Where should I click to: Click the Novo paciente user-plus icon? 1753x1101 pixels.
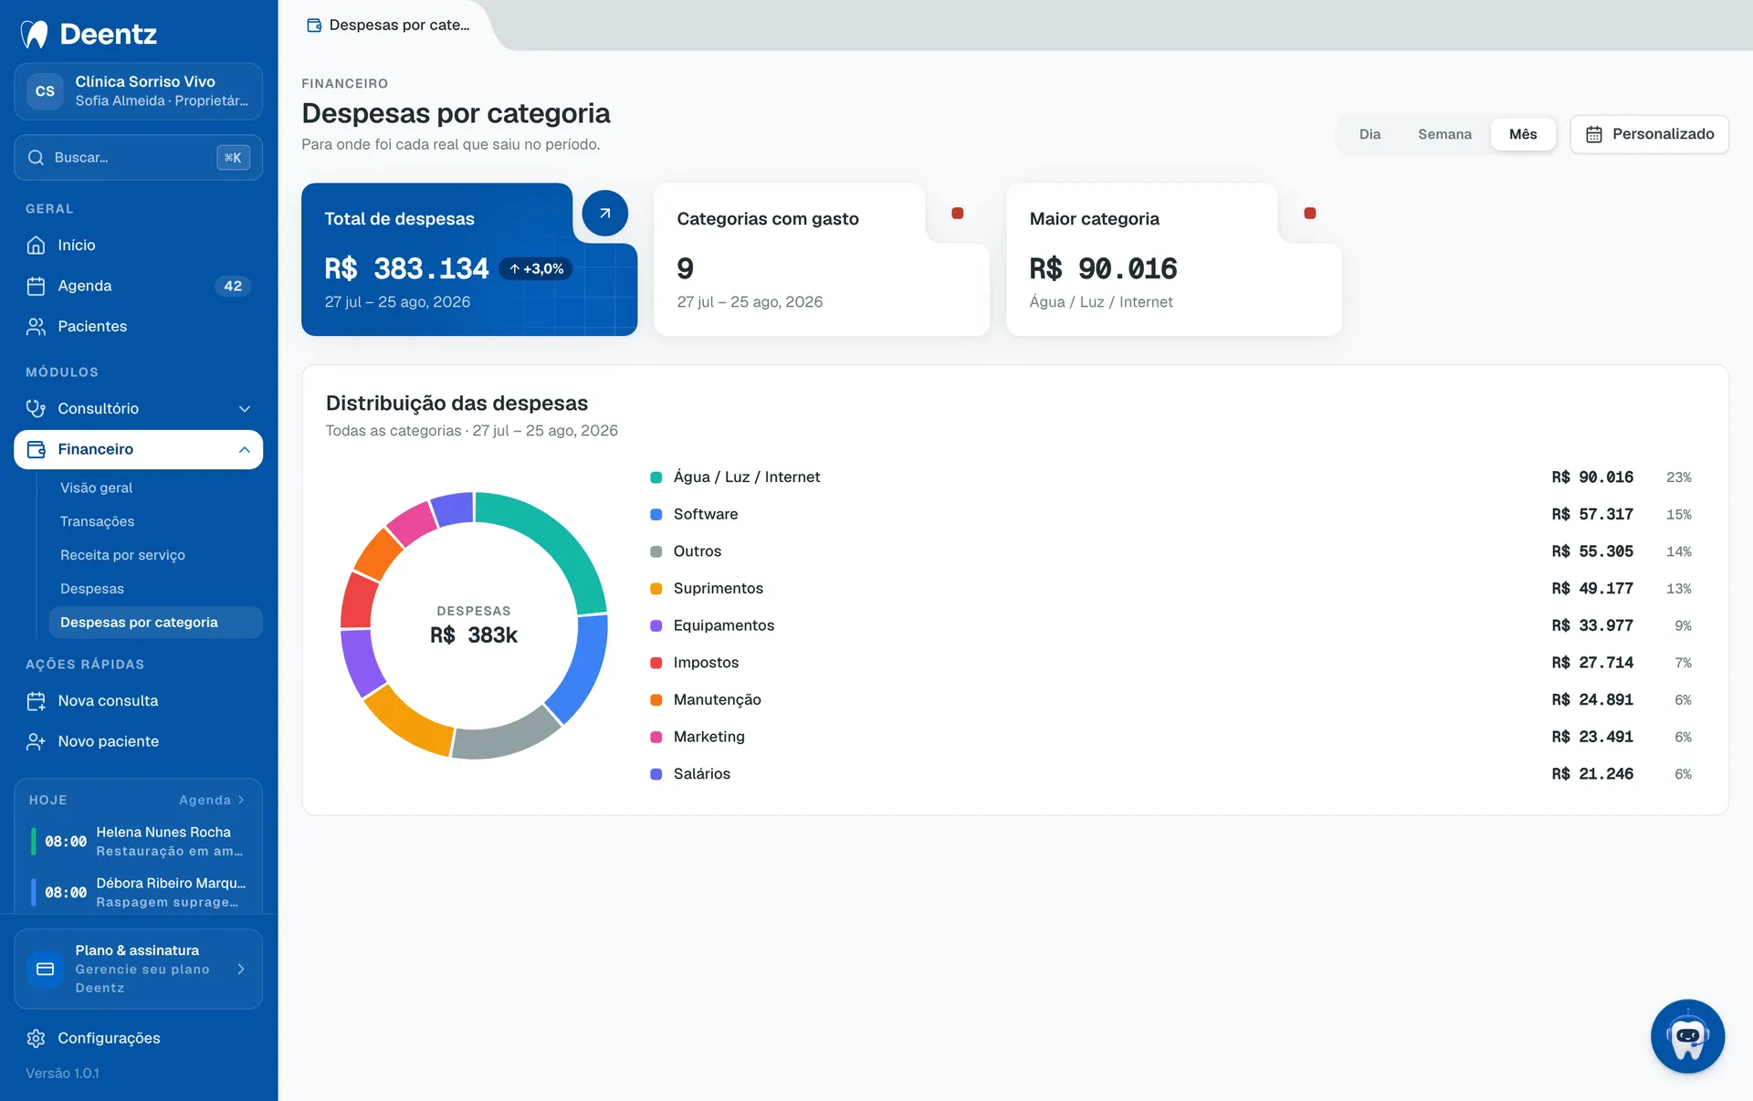click(x=36, y=741)
